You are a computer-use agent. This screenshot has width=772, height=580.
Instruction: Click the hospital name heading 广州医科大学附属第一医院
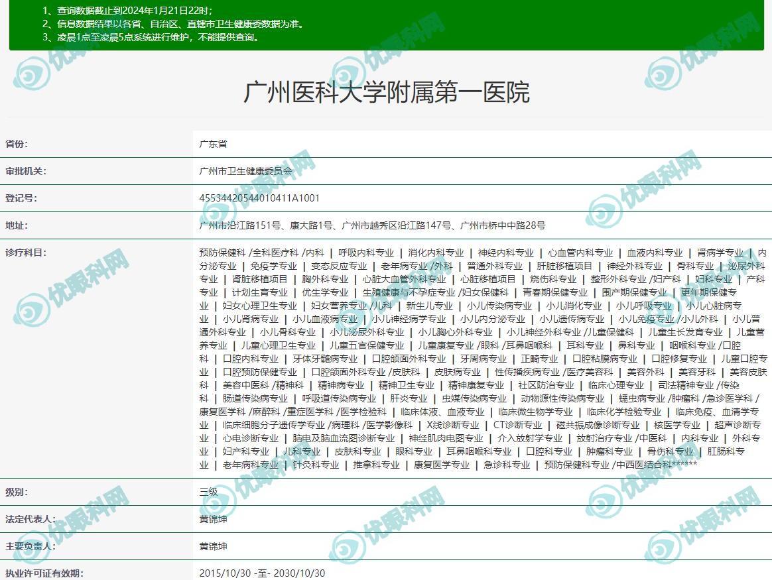pos(386,93)
